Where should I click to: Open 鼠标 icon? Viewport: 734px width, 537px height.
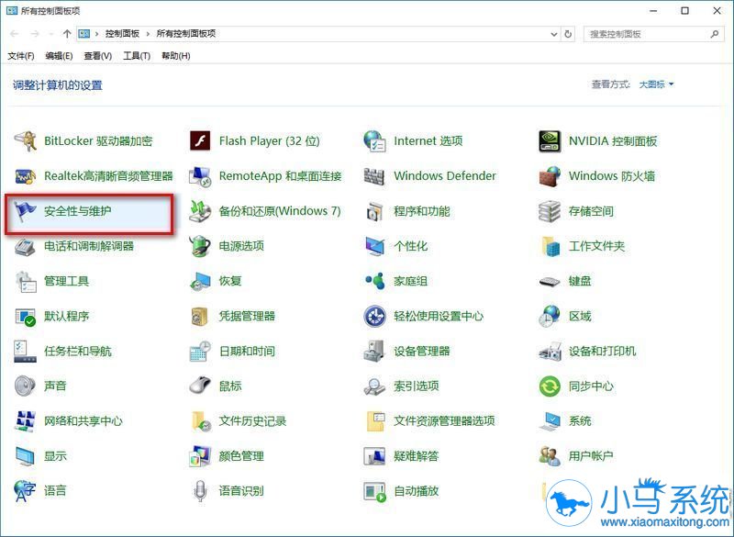[x=200, y=386]
